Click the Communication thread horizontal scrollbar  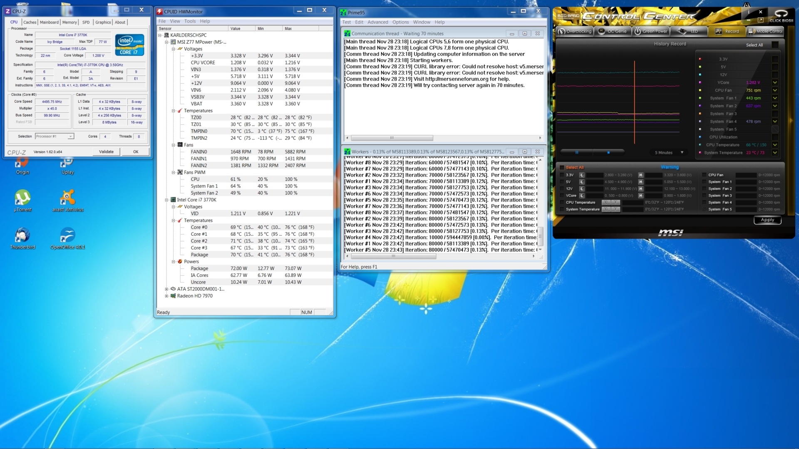[443, 138]
